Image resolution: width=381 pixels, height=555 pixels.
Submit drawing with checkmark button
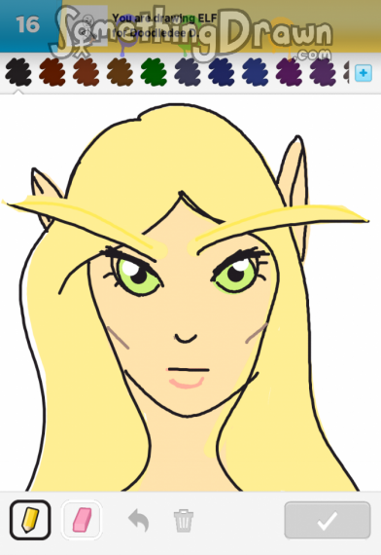tap(328, 520)
